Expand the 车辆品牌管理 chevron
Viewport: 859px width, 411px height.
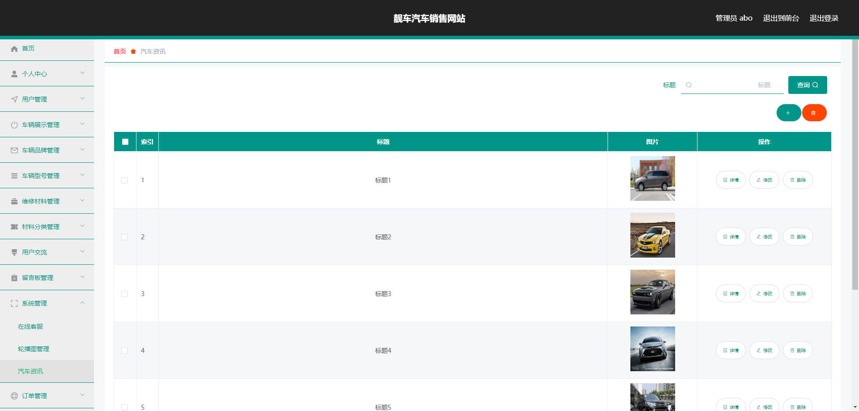82,149
